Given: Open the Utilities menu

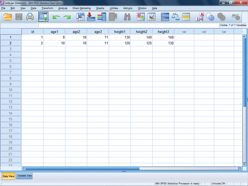Looking at the screenshot, I should [x=114, y=8].
